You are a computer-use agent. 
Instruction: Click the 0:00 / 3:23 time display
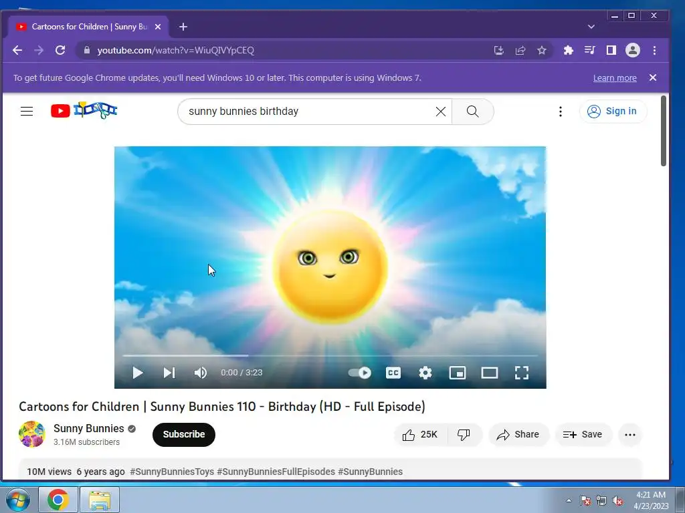(x=241, y=373)
